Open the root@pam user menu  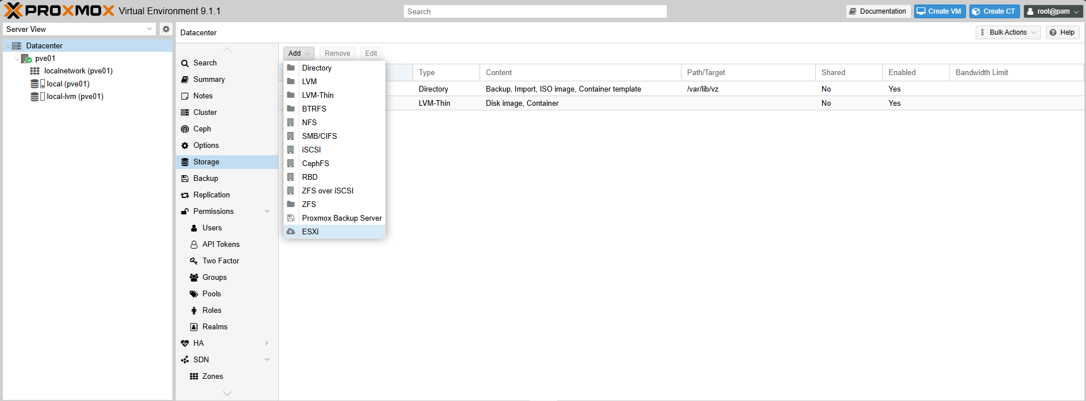[1053, 11]
